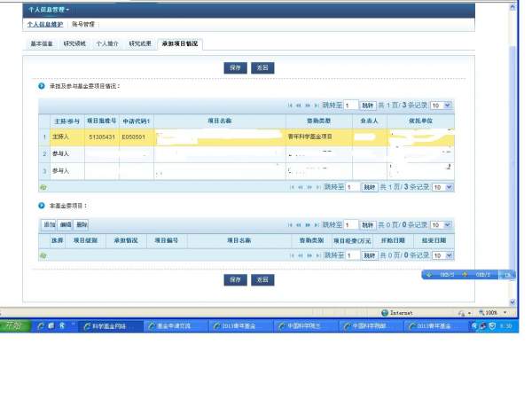This screenshot has height=399, width=532.
Task: Switch to 科学基金网络 taskbar window
Action: point(110,326)
